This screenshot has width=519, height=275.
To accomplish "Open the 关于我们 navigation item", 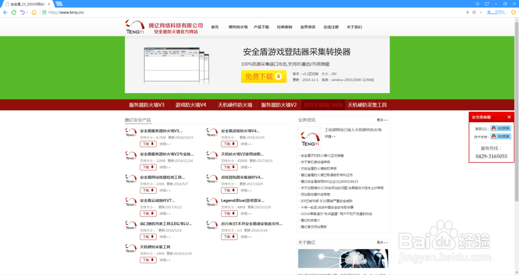I will coord(354,27).
